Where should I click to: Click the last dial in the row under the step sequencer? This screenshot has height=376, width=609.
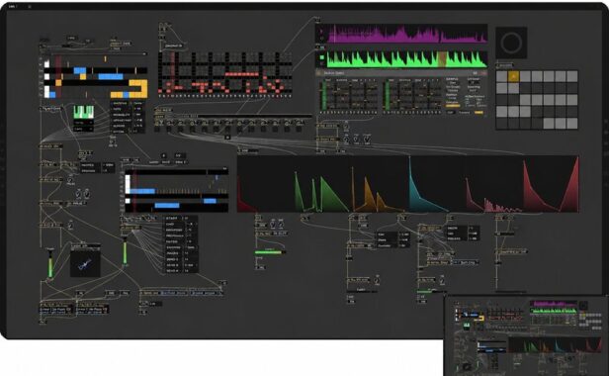[x=300, y=123]
